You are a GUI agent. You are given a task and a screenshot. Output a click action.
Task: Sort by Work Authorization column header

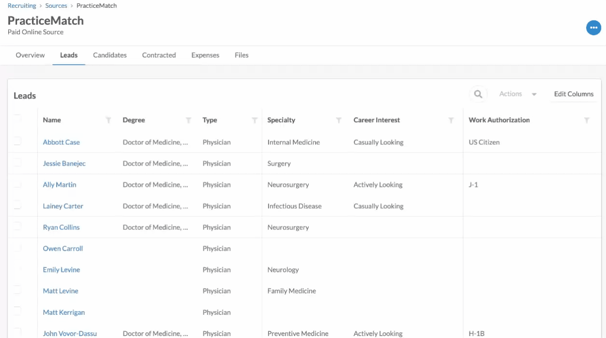pos(499,120)
